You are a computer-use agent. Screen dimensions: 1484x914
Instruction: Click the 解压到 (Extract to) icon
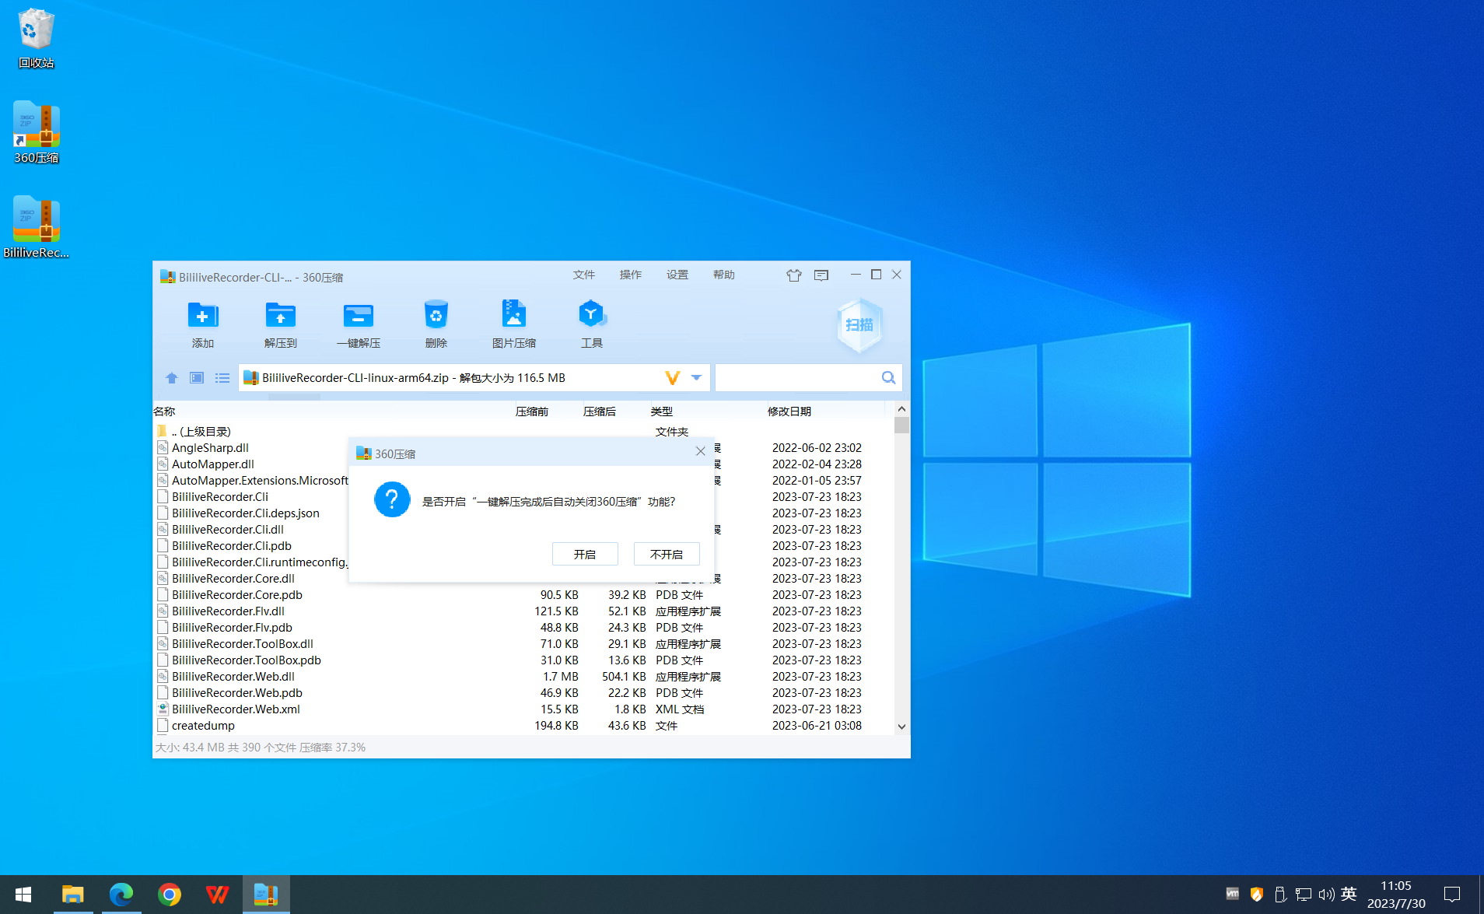coord(281,324)
